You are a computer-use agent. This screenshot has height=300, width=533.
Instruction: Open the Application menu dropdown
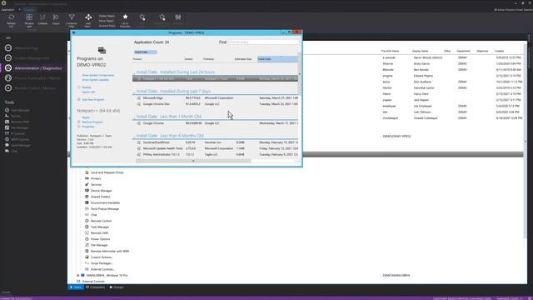[x=10, y=10]
